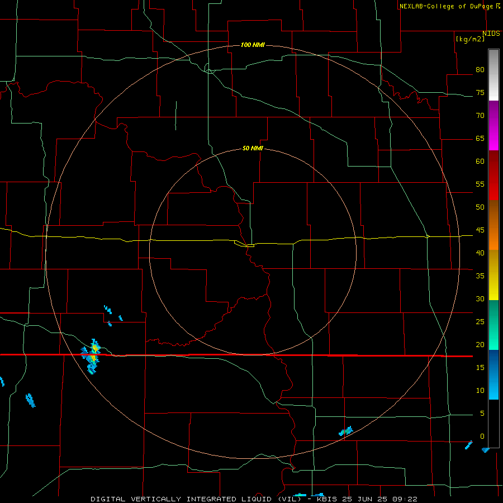The image size is (503, 503).
Task: Click the scale value 30
Action: pyautogui.click(x=480, y=298)
